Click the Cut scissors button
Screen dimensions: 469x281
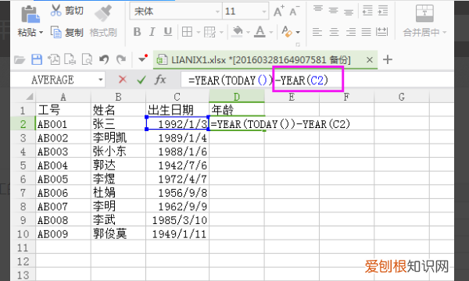[x=67, y=11]
